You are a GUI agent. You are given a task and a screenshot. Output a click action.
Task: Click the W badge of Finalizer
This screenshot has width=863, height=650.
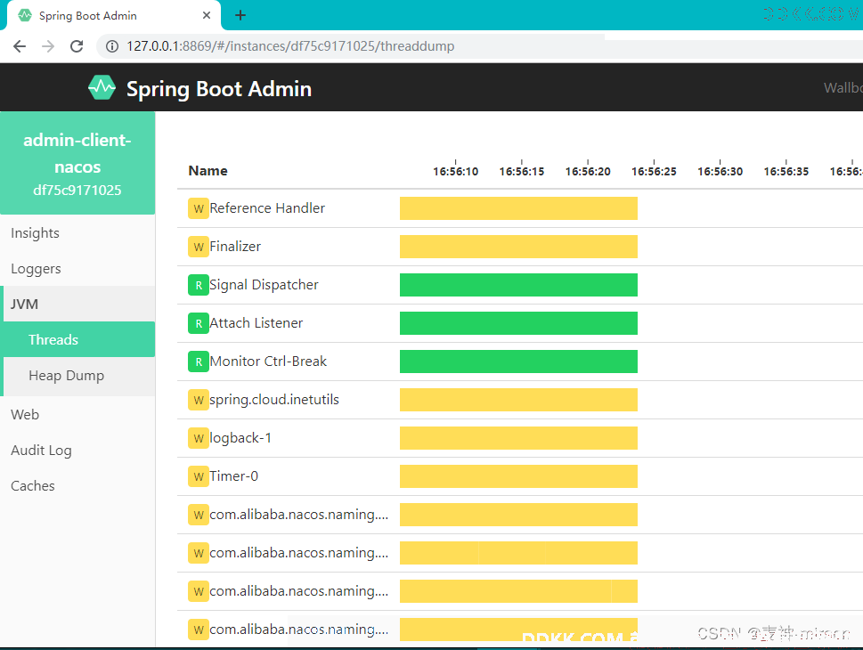pyautogui.click(x=198, y=248)
